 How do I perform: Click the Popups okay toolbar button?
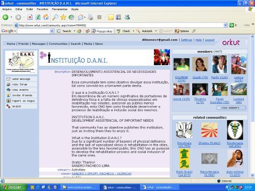[x=103, y=31]
